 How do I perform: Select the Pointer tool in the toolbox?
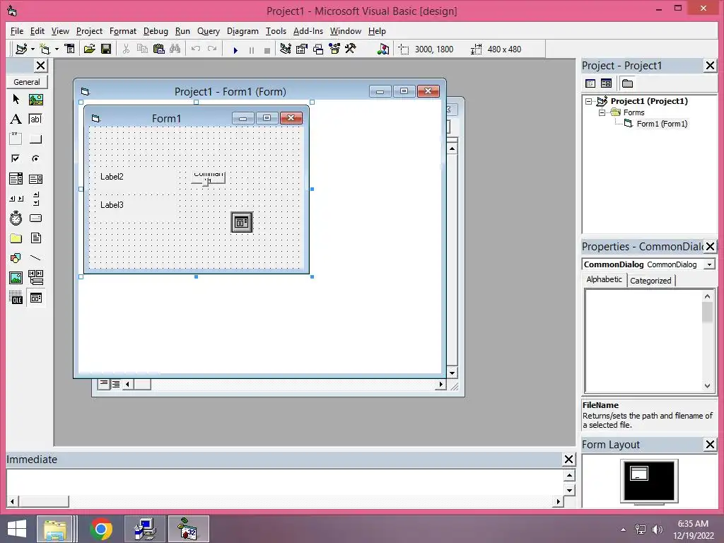pyautogui.click(x=16, y=99)
